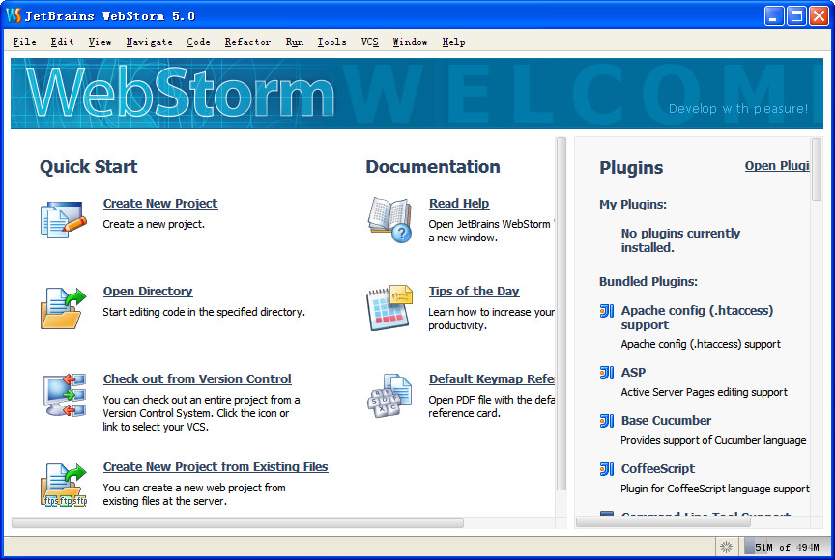Click the Default Keymap Reference PDF icon

pos(389,393)
